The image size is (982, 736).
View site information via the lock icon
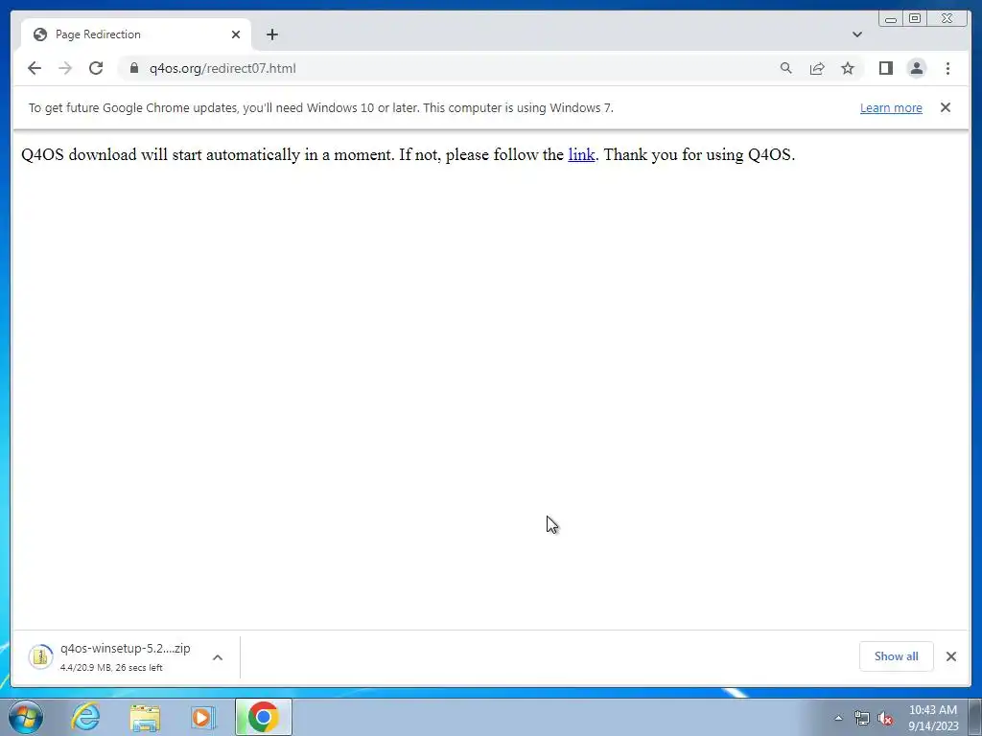134,68
